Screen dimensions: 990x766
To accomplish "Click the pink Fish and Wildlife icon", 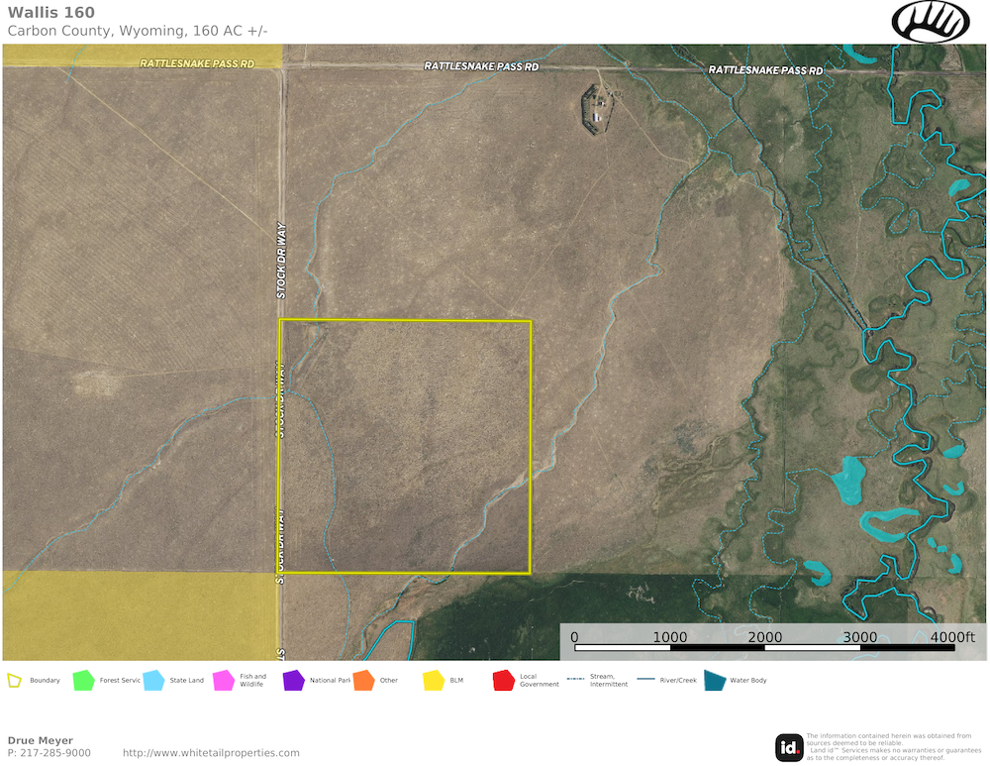I will click(223, 681).
